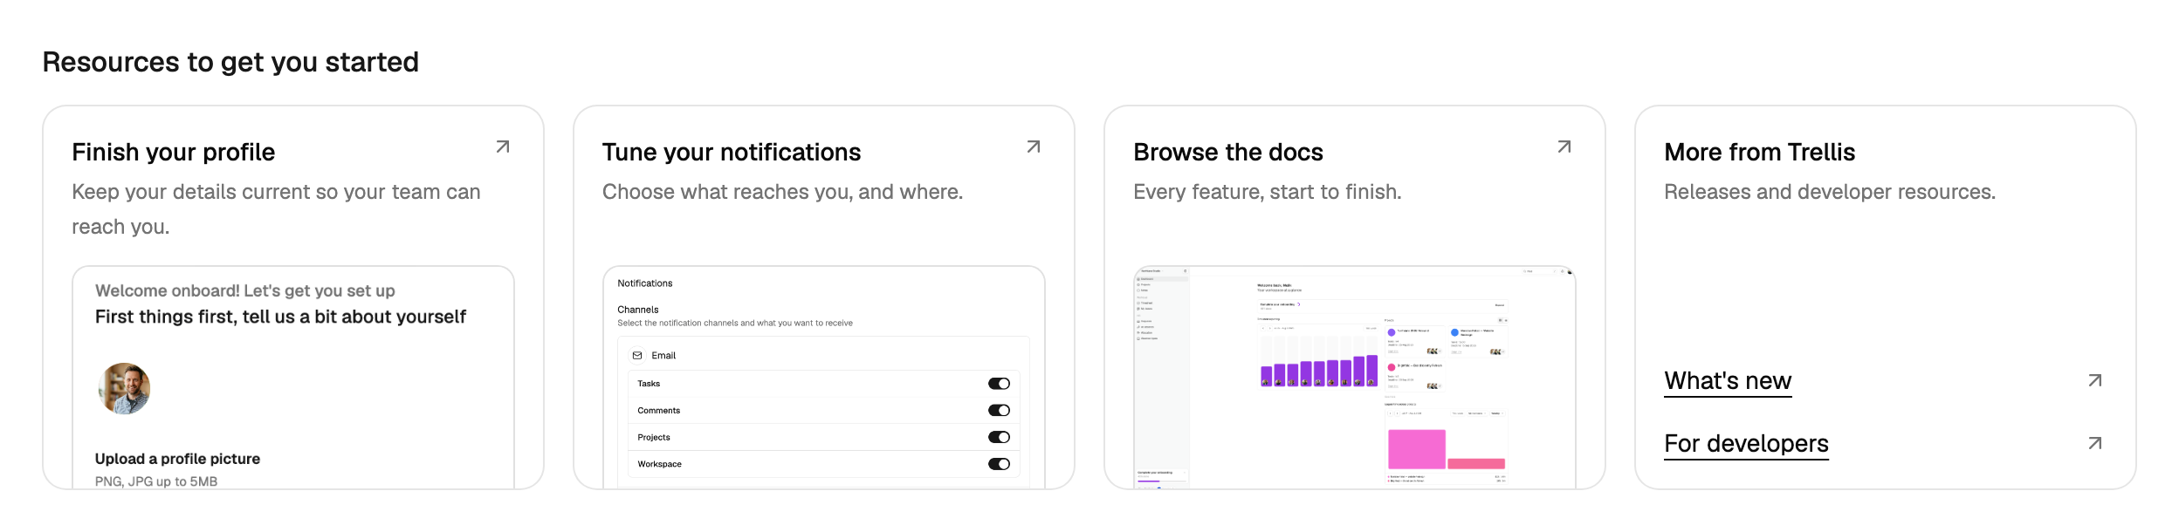This screenshot has width=2179, height=532.
Task: Click 'Keep your details current' description text
Action: click(x=276, y=209)
